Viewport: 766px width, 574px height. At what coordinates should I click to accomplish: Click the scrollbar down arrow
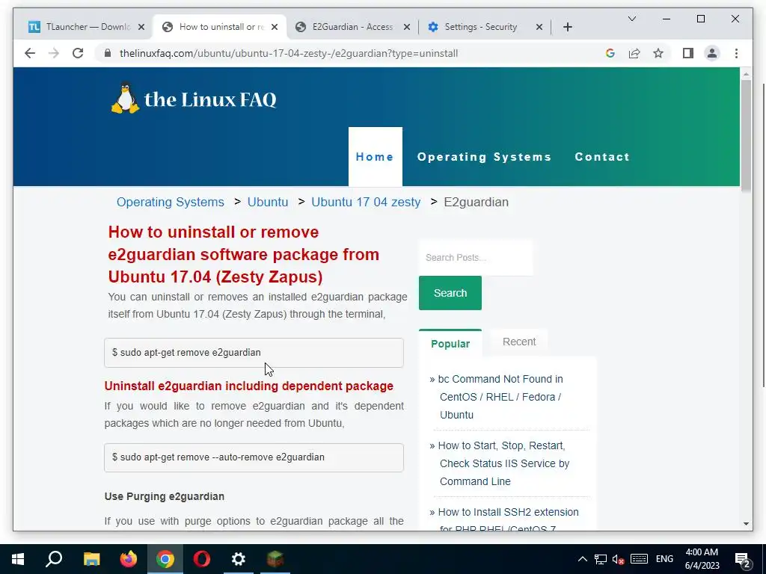point(746,524)
